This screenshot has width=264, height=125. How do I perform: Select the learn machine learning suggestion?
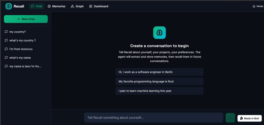click(x=160, y=91)
